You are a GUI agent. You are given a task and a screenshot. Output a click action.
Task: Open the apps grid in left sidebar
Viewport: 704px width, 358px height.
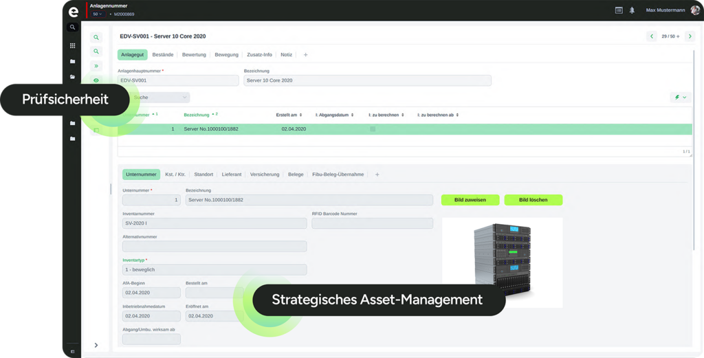tap(72, 45)
